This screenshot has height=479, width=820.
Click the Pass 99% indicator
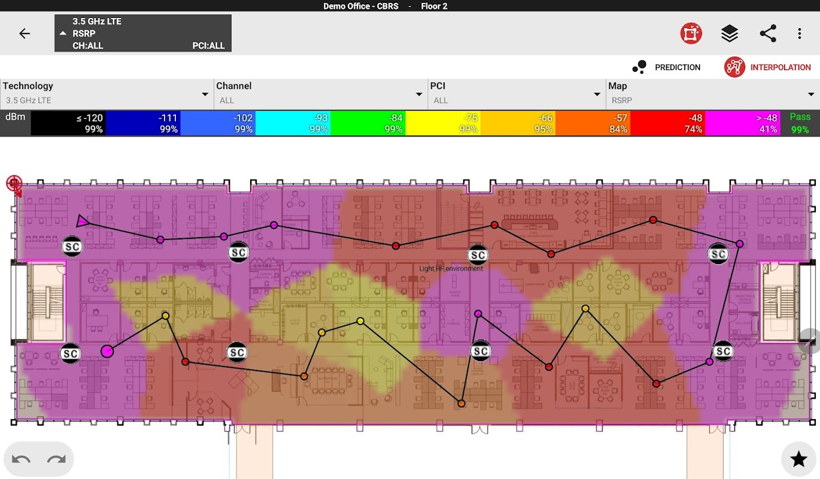[800, 123]
